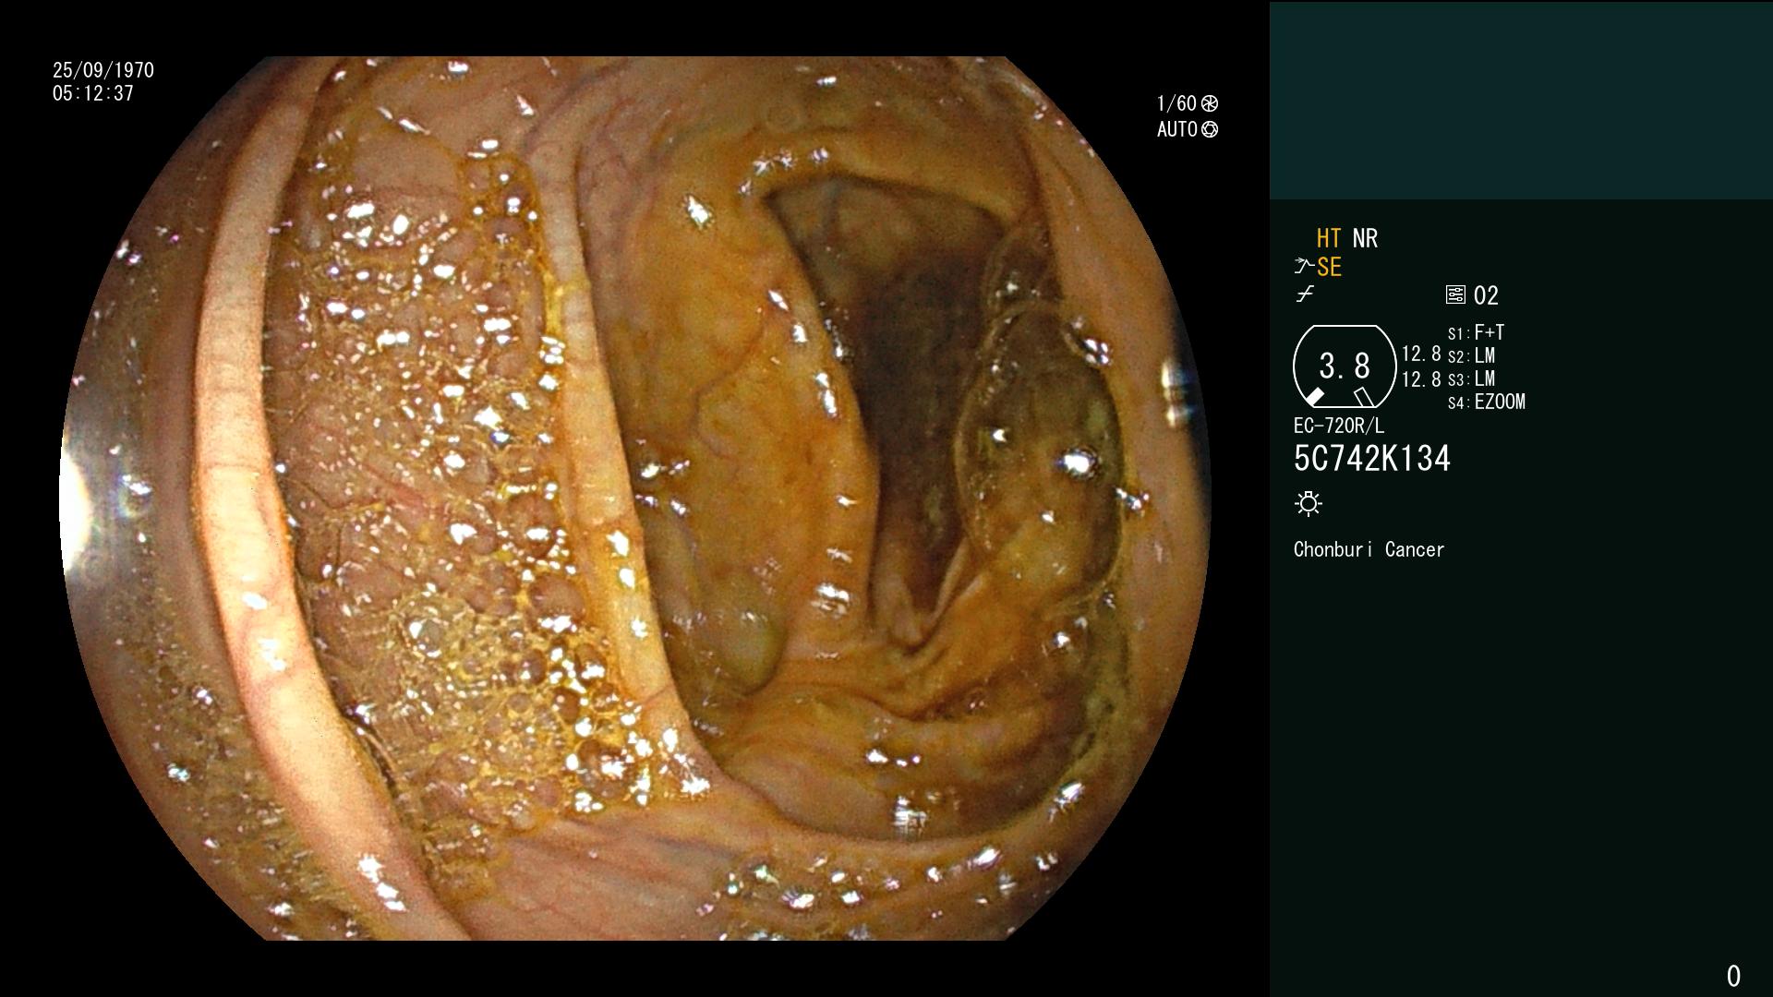Click the serial number 5C742K134
Viewport: 1773px width, 997px height.
coord(1372,459)
